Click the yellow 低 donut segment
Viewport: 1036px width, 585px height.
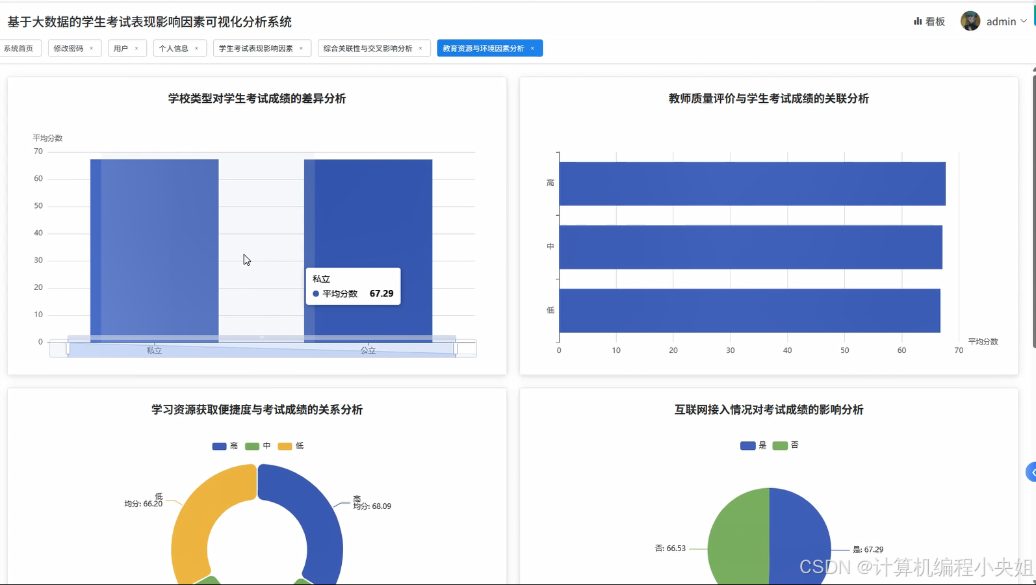(195, 520)
